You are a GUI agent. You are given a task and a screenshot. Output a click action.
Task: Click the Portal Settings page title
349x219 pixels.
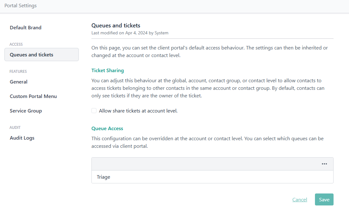pyautogui.click(x=20, y=6)
